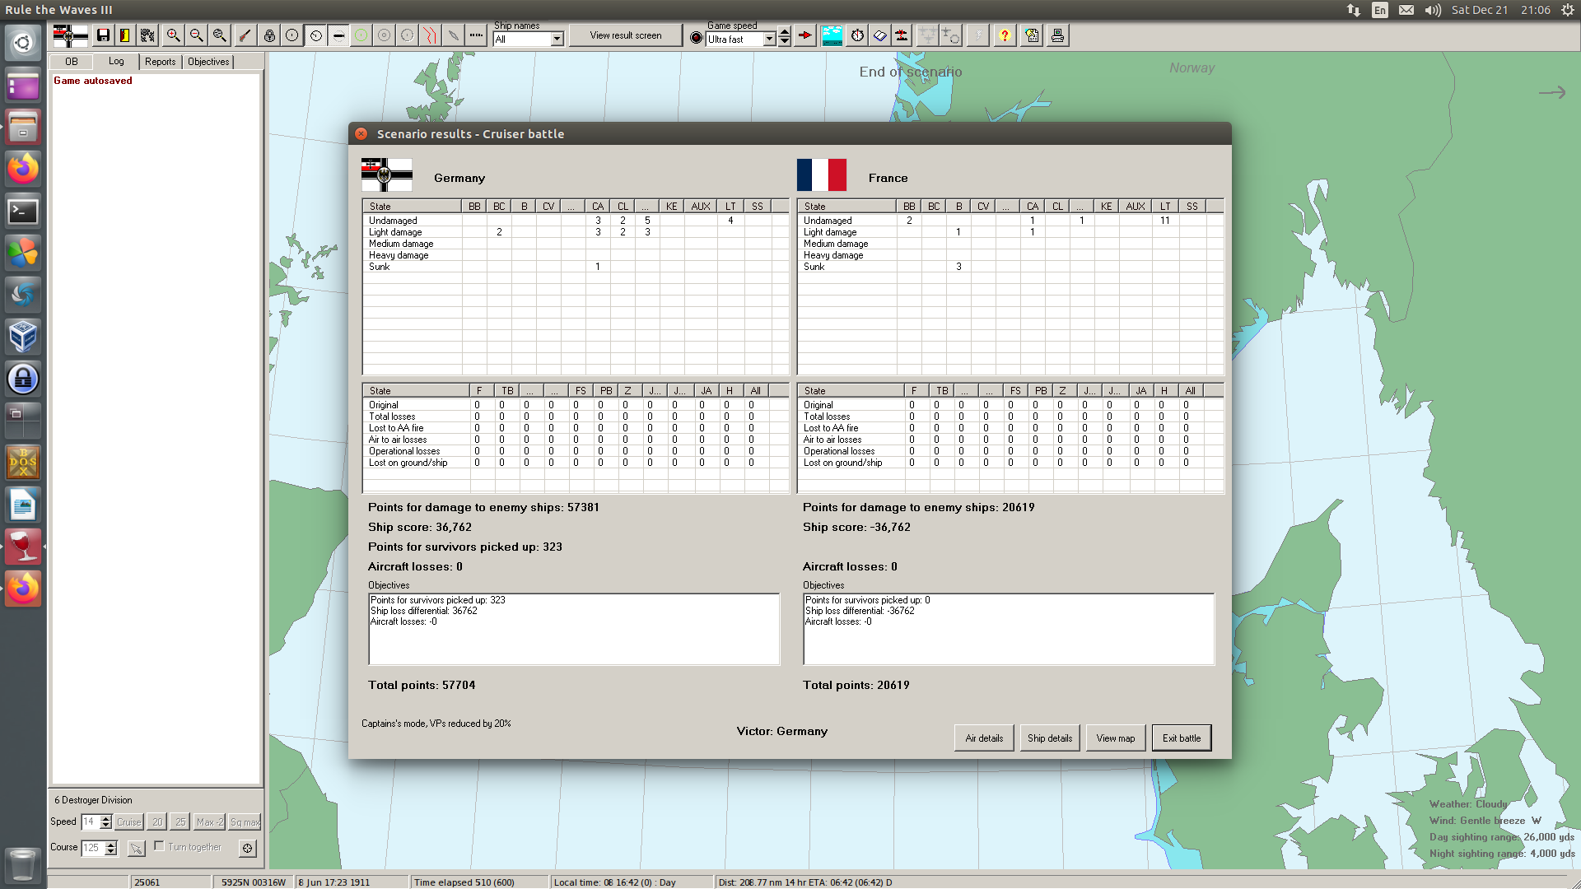
Task: Click the Course value input field
Action: [93, 847]
